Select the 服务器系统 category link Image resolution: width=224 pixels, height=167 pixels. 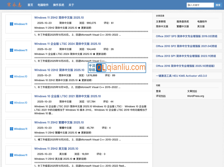[x=183, y=21]
